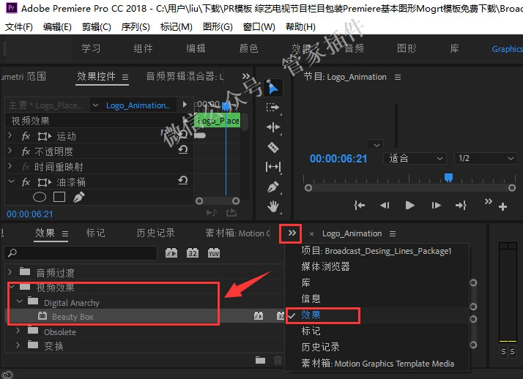Filter effects by Accelerated Effects icon

tap(171, 253)
